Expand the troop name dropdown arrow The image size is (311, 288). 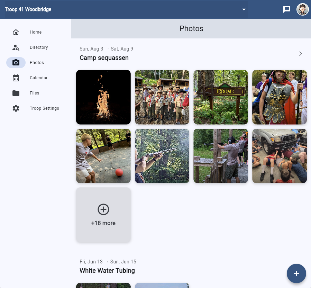tap(244, 10)
